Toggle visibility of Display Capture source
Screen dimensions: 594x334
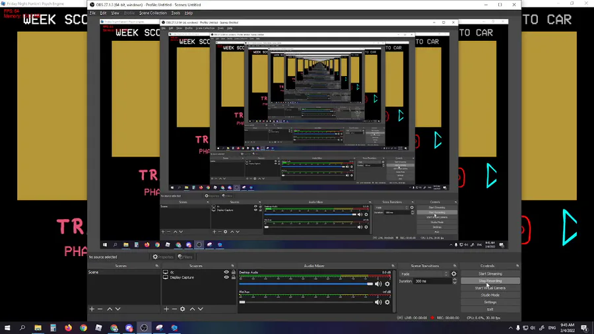point(226,278)
